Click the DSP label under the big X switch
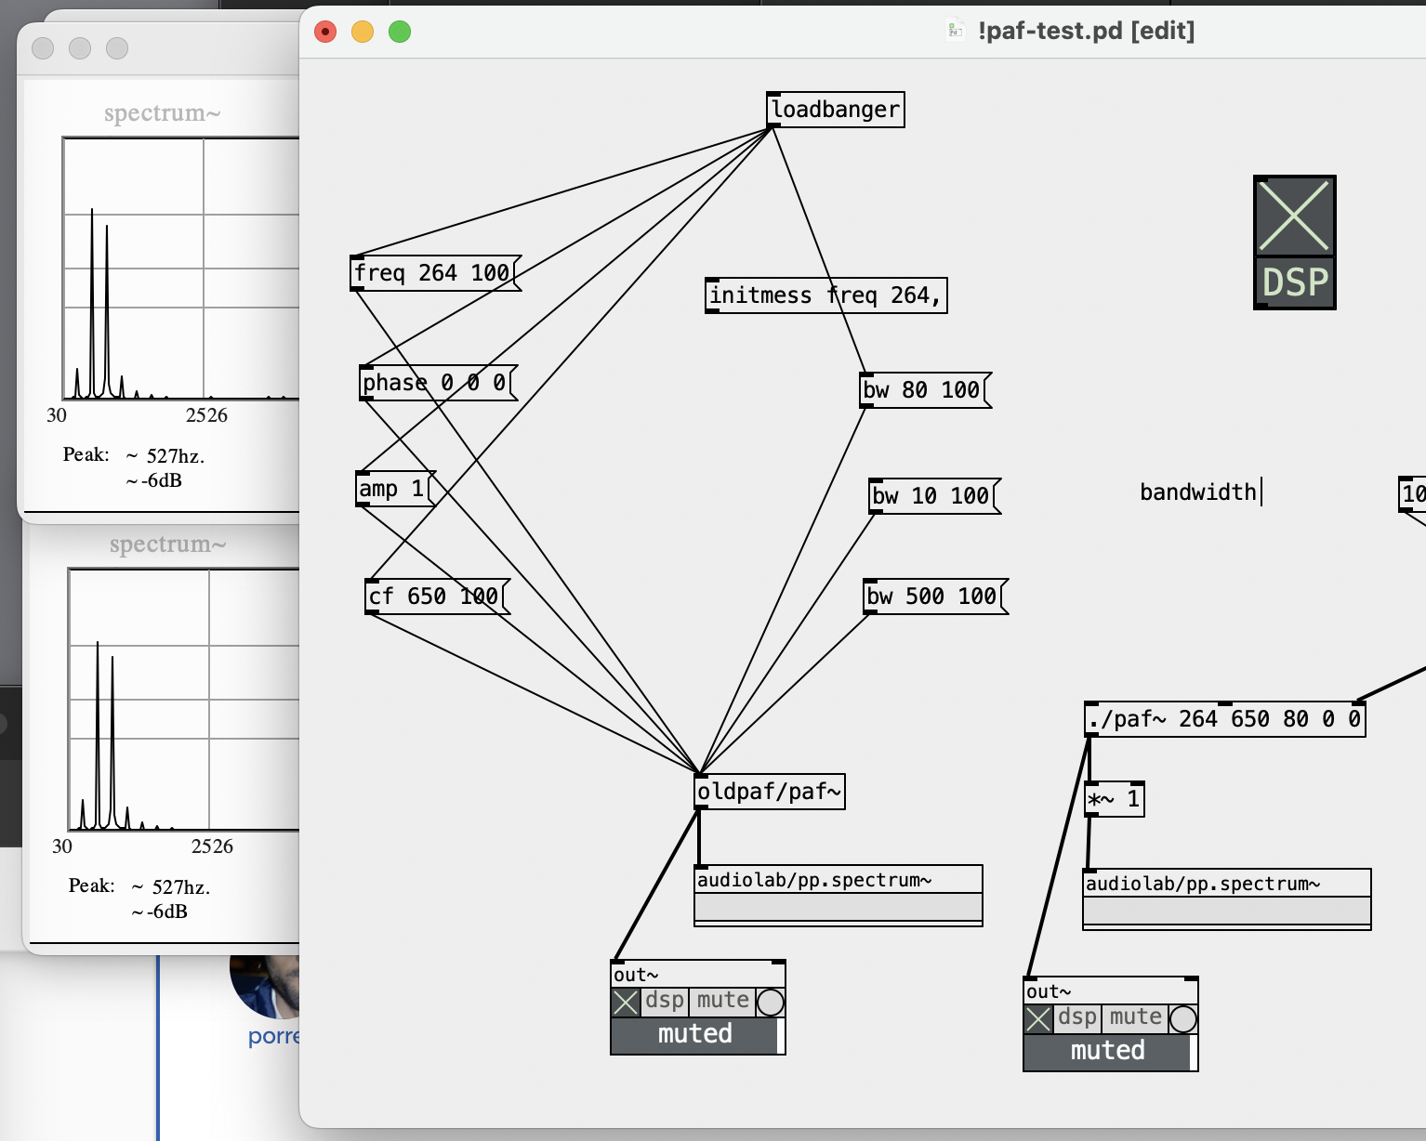 point(1295,283)
